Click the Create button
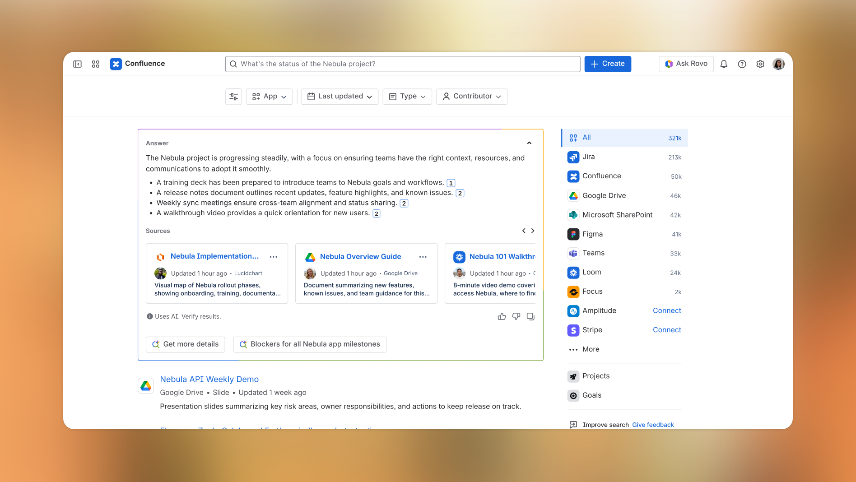 608,64
